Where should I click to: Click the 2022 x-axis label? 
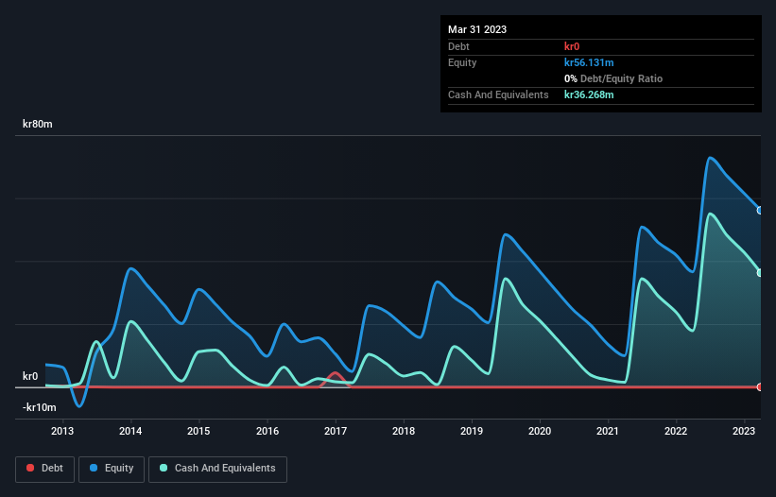point(676,431)
